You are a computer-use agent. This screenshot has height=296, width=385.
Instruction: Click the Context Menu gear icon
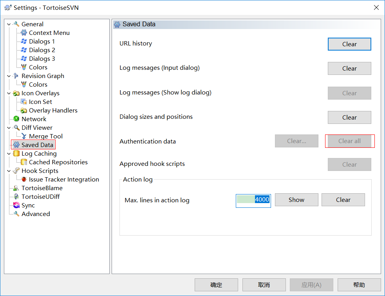pyautogui.click(x=24, y=33)
